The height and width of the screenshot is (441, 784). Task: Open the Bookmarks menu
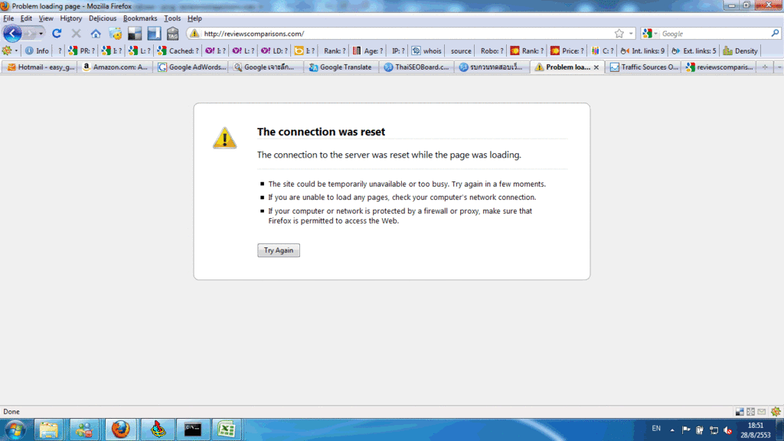coord(139,18)
